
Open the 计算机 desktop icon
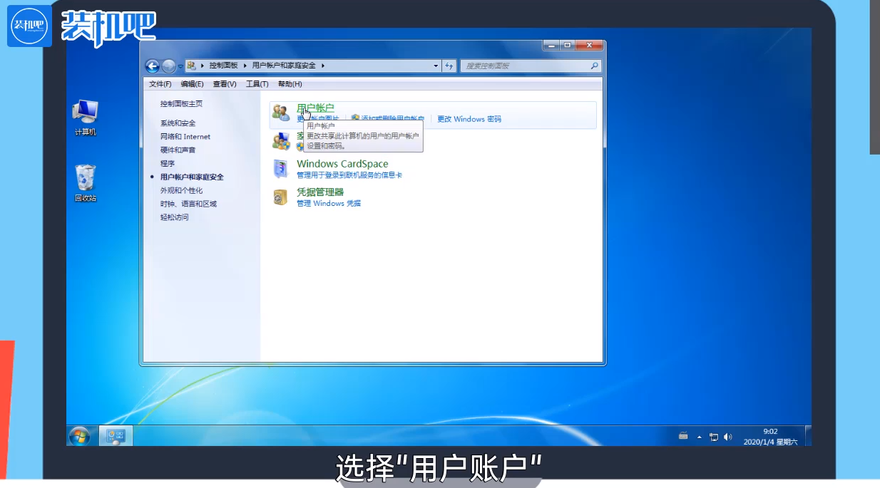[x=86, y=118]
